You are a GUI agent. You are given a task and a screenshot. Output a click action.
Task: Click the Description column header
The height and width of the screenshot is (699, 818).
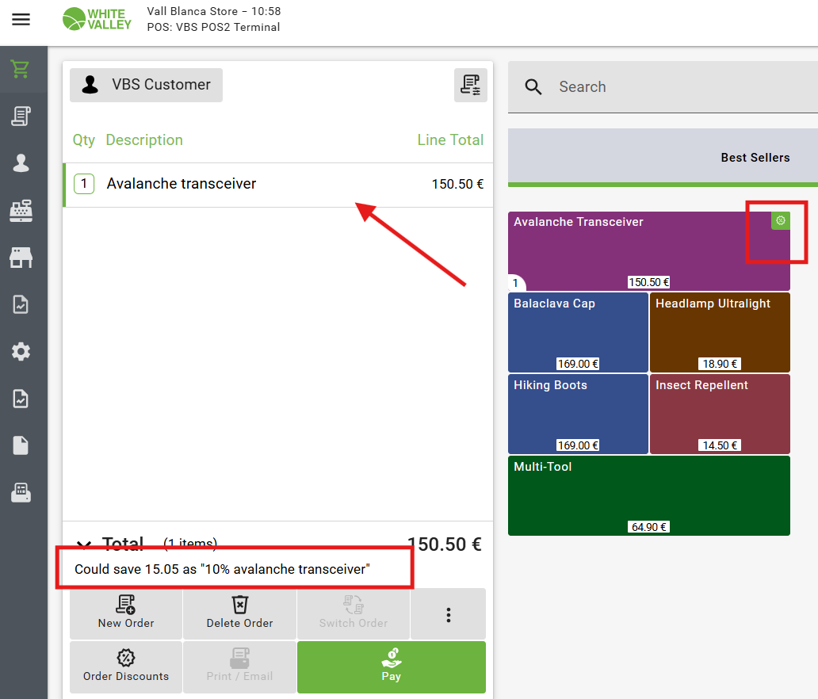click(x=144, y=139)
